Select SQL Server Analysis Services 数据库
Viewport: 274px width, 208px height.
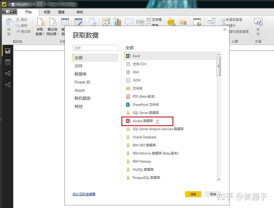170,129
